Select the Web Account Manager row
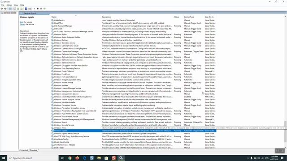 [134, 26]
